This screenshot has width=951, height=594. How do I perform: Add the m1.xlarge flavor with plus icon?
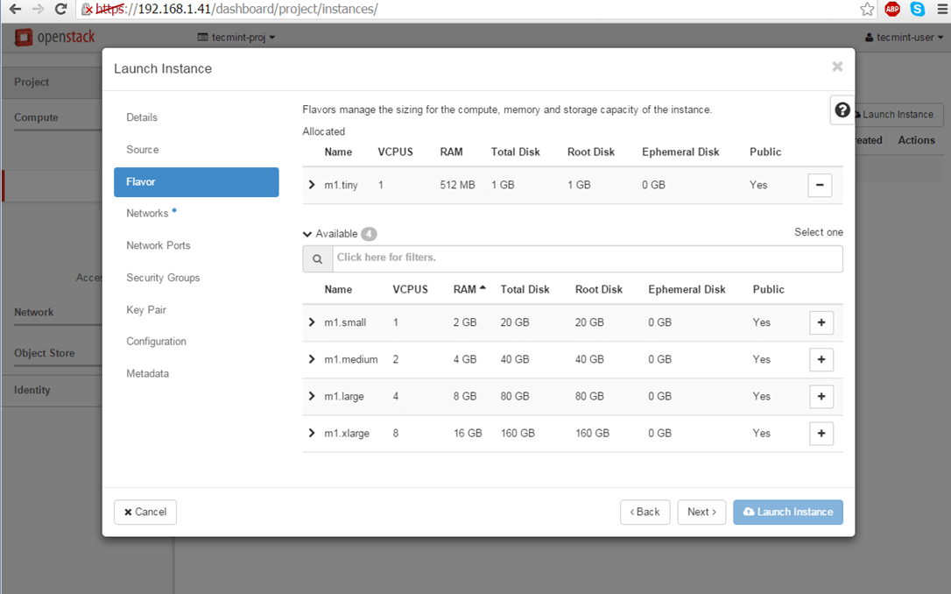pos(821,433)
